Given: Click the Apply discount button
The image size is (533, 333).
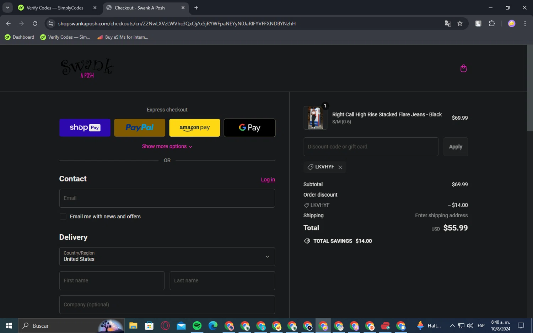Looking at the screenshot, I should [x=456, y=147].
